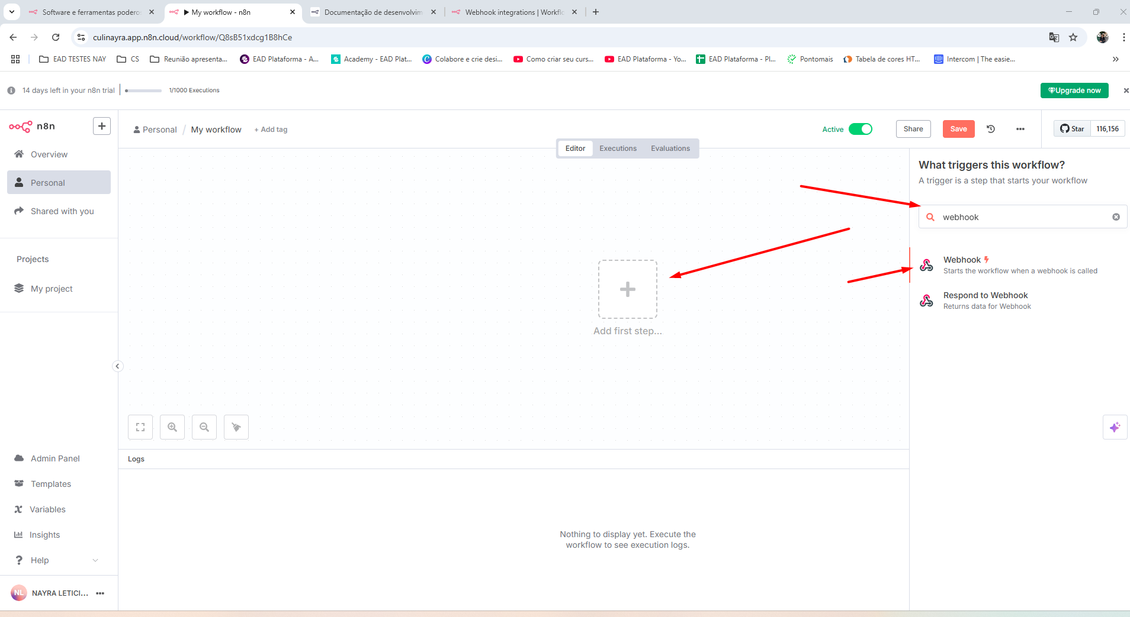Switch to the Evaluations tab
This screenshot has height=617, width=1130.
(670, 148)
